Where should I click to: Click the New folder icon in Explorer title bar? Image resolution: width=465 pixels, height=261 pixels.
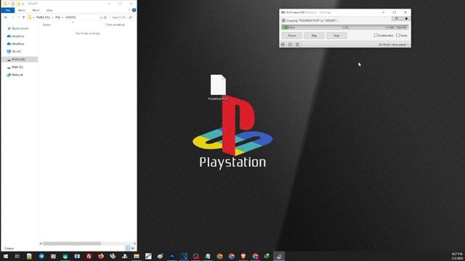(x=18, y=4)
